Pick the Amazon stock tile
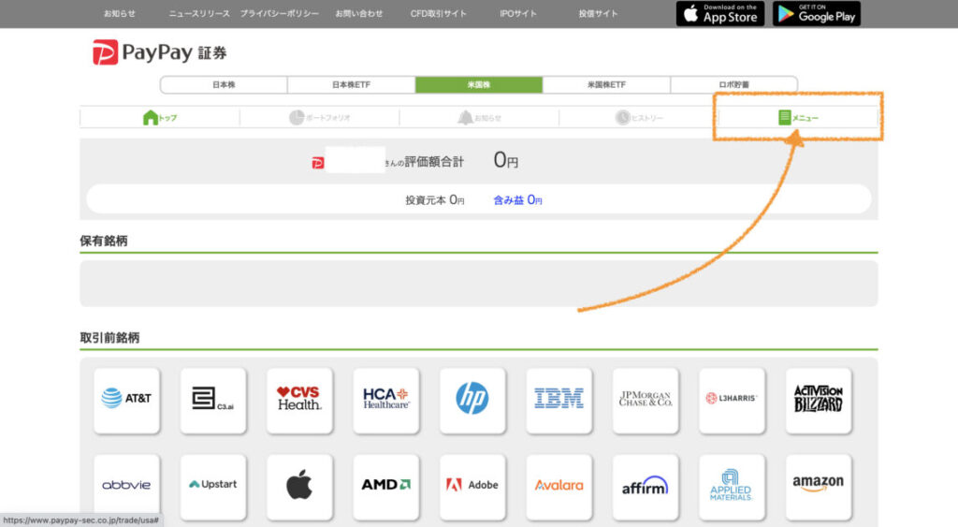Viewport: 958px width, 527px height. [x=818, y=486]
